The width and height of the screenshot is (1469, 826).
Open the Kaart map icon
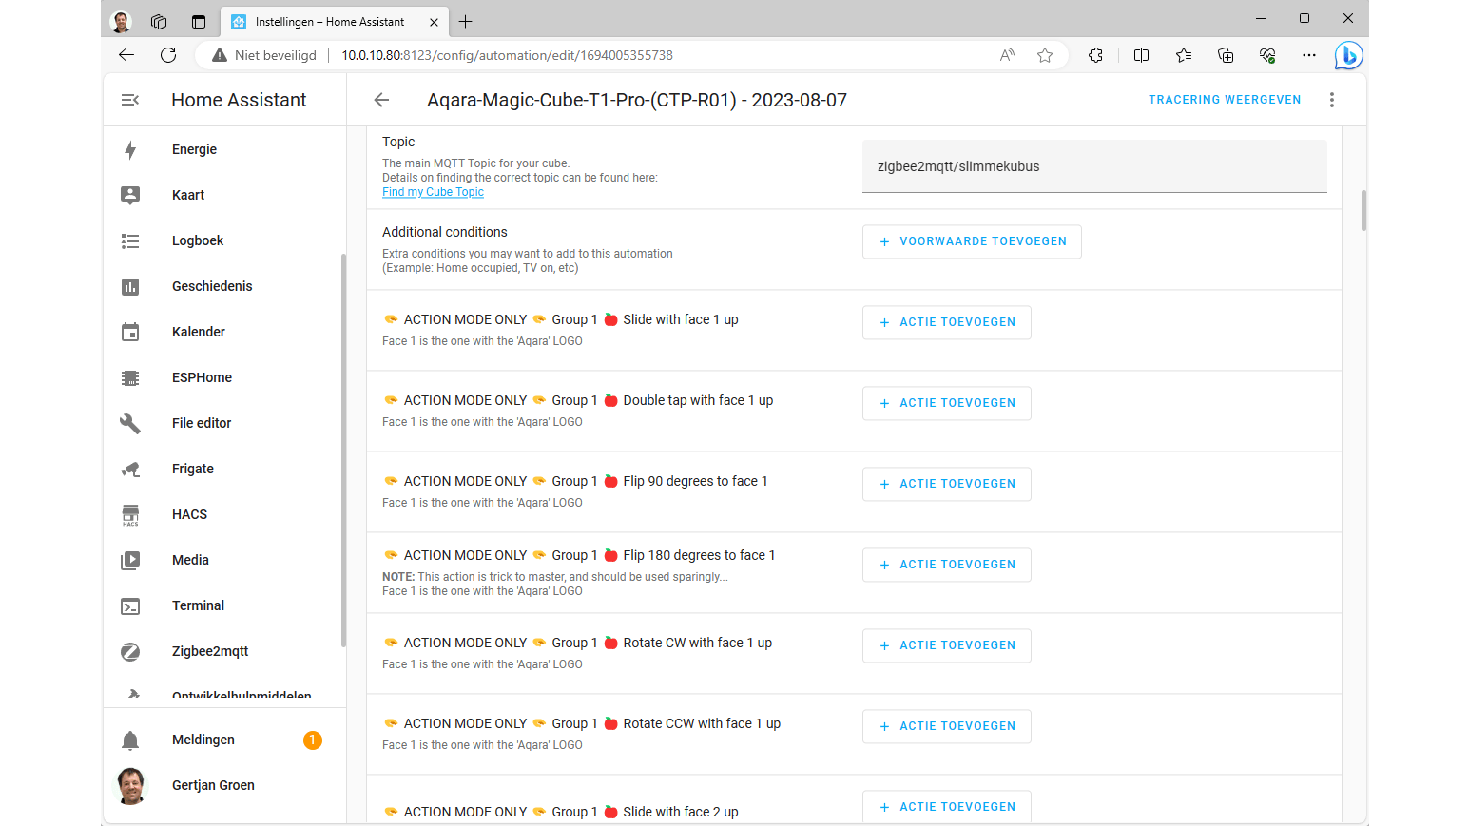[x=130, y=195]
